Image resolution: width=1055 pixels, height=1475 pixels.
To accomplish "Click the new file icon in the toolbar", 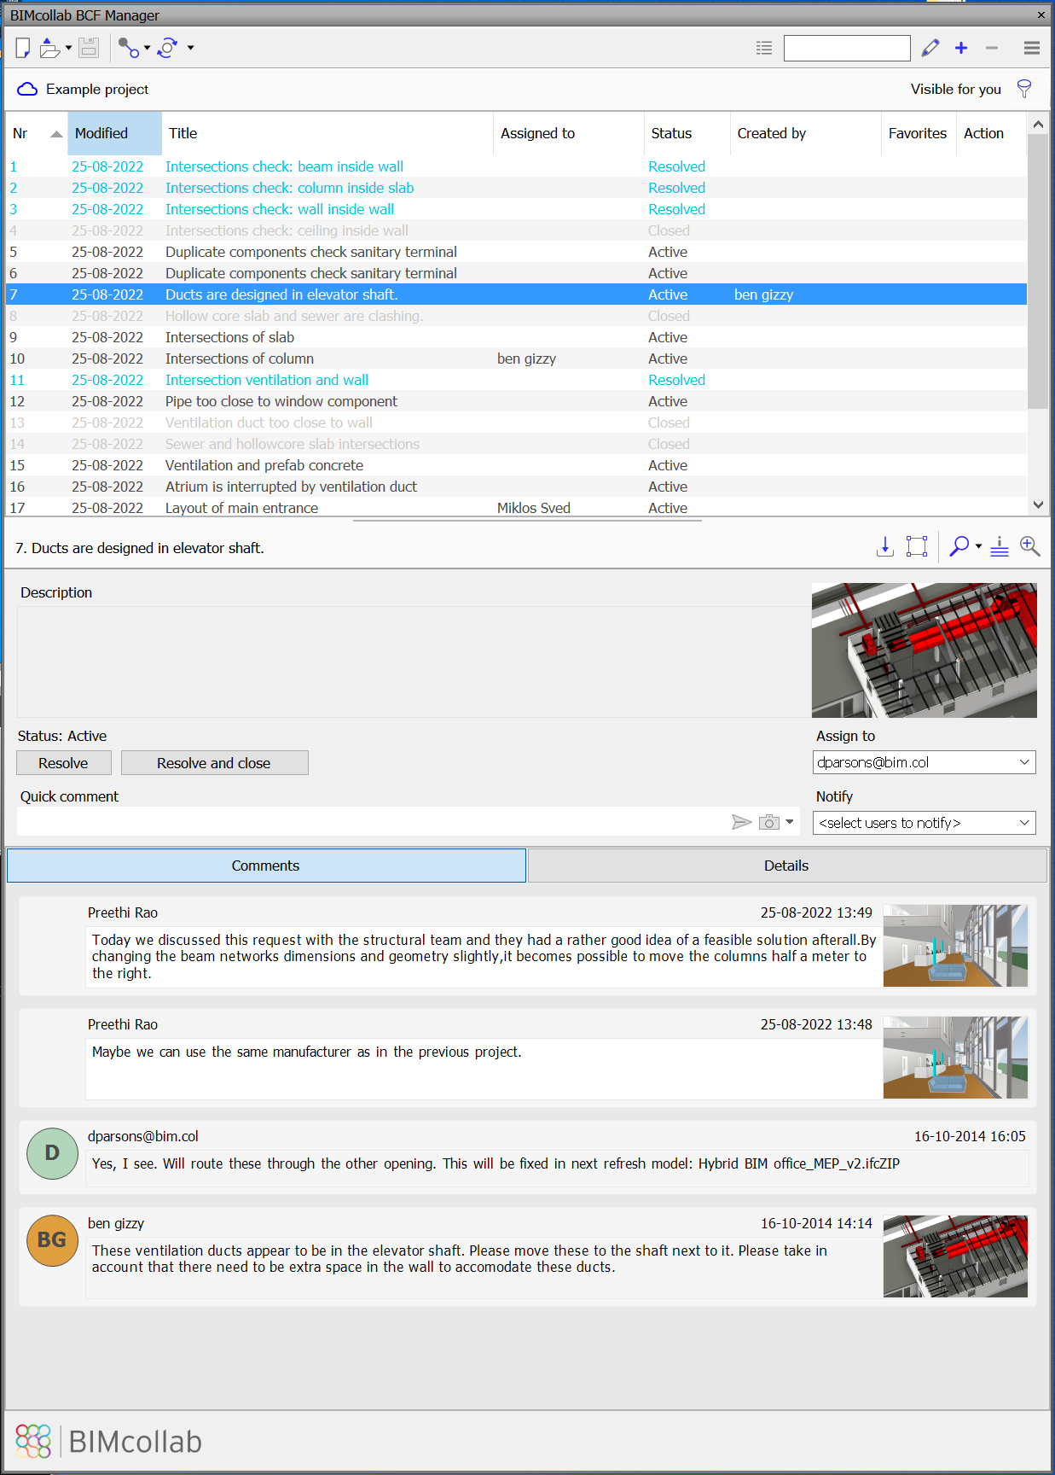I will tap(23, 48).
